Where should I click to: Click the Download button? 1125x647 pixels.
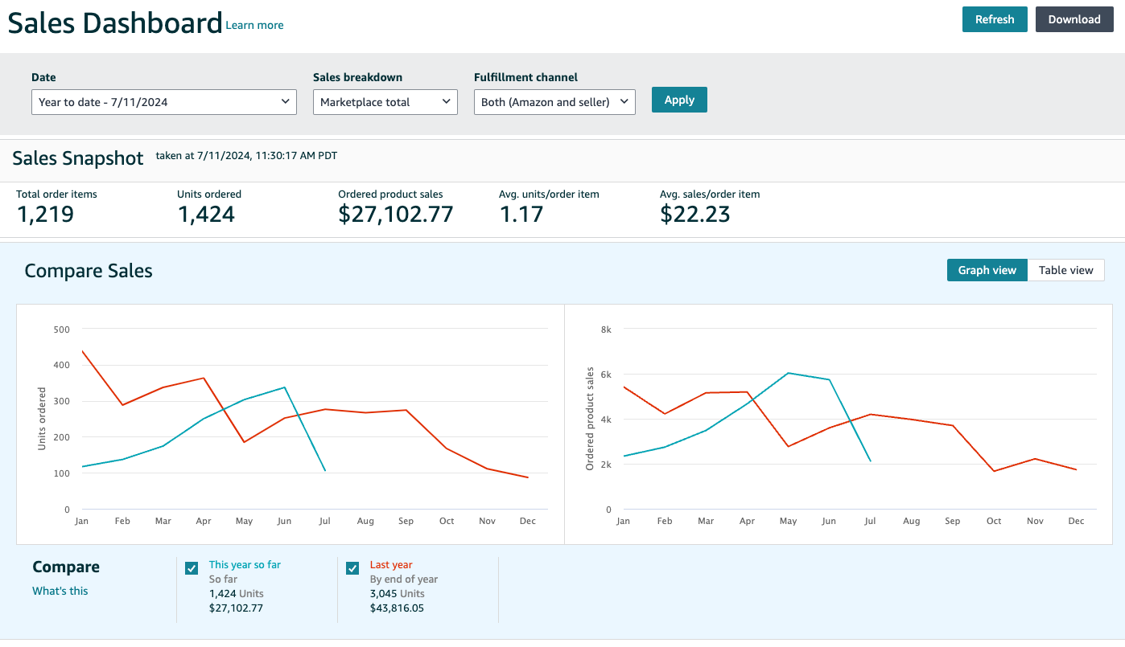pyautogui.click(x=1074, y=19)
